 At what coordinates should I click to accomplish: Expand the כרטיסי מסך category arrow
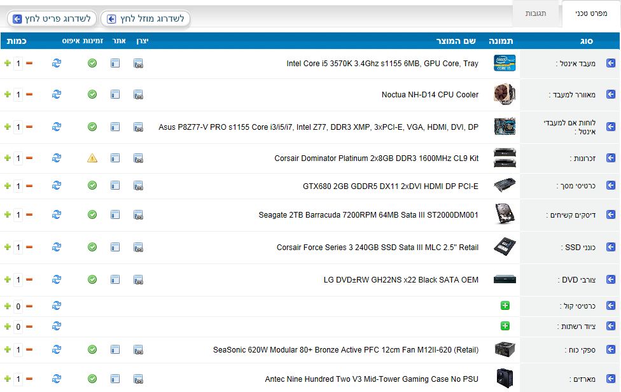tap(611, 185)
